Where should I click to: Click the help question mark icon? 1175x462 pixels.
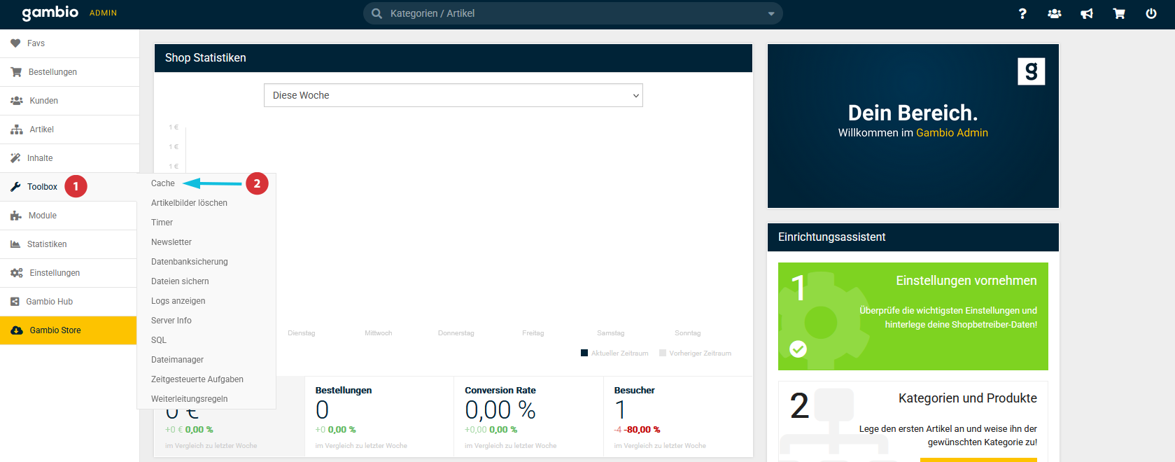(1022, 13)
